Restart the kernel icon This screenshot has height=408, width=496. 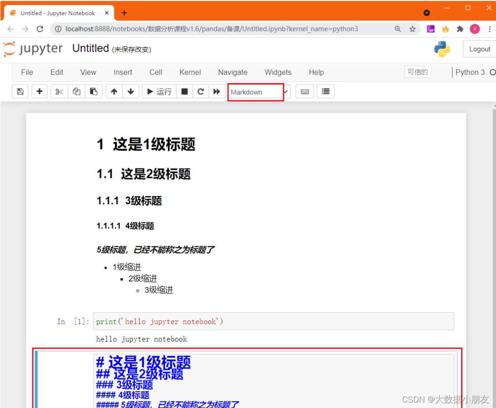tap(200, 92)
